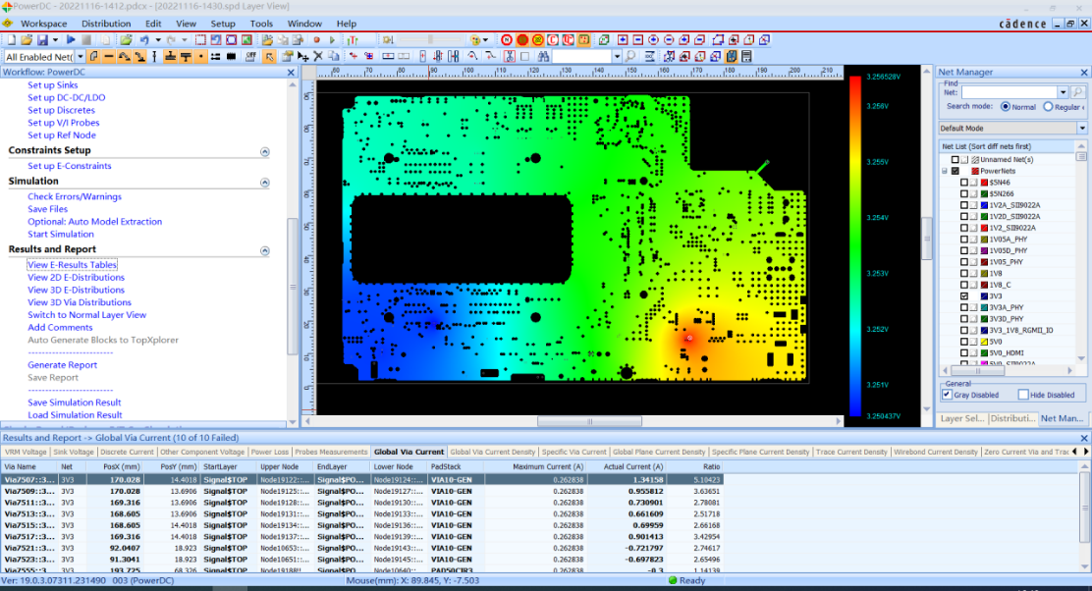This screenshot has width=1092, height=591.
Task: Open the Save icon dropdown arrow
Action: click(x=56, y=39)
